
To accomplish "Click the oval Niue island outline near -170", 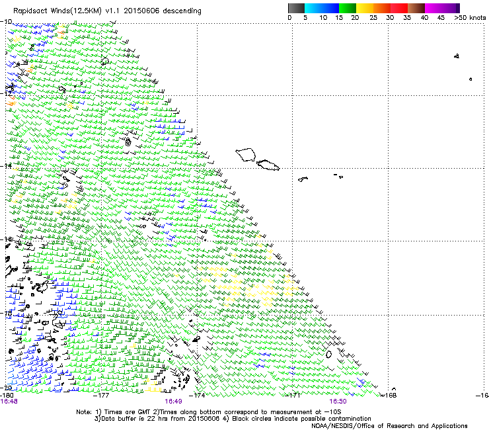I will pyautogui.click(x=328, y=355).
